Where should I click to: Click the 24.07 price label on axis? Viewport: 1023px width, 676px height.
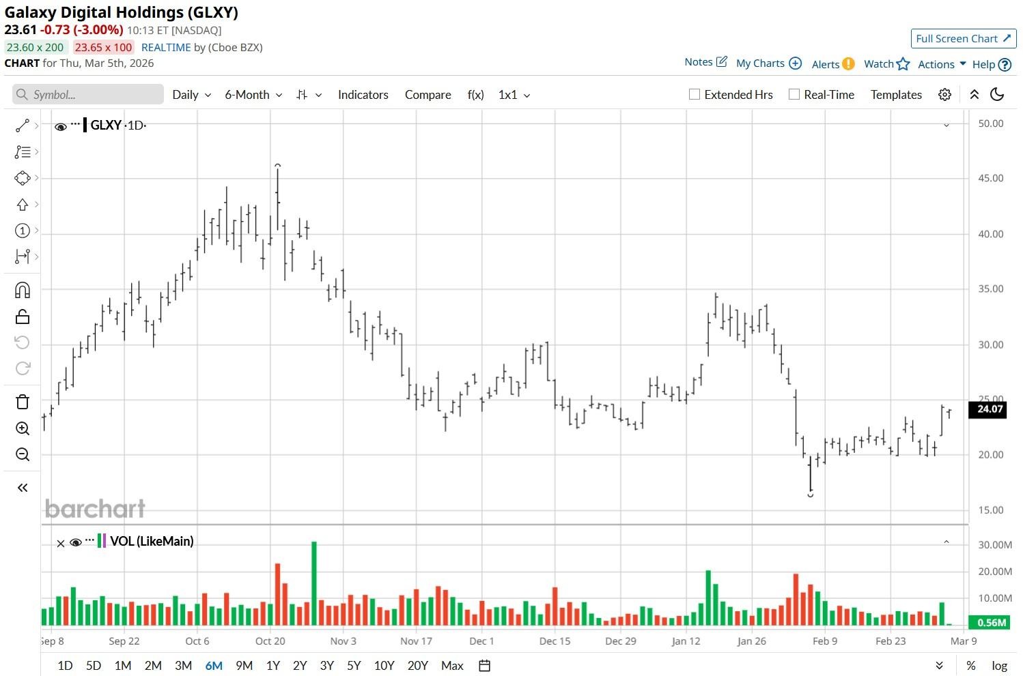pyautogui.click(x=987, y=409)
